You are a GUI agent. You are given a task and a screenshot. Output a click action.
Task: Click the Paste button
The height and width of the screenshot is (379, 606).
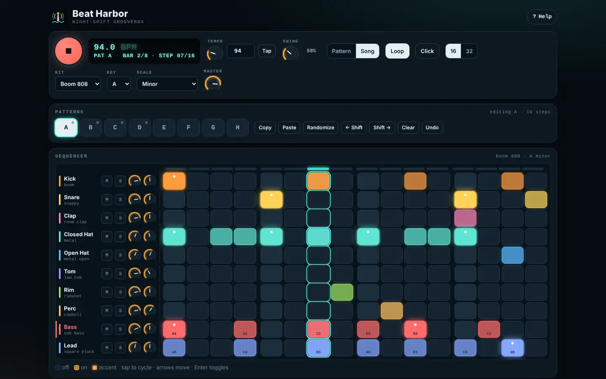(289, 128)
